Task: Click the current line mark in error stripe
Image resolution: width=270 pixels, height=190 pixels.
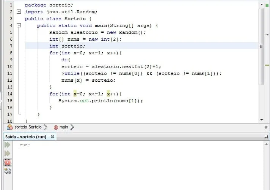Action: (x=267, y=35)
